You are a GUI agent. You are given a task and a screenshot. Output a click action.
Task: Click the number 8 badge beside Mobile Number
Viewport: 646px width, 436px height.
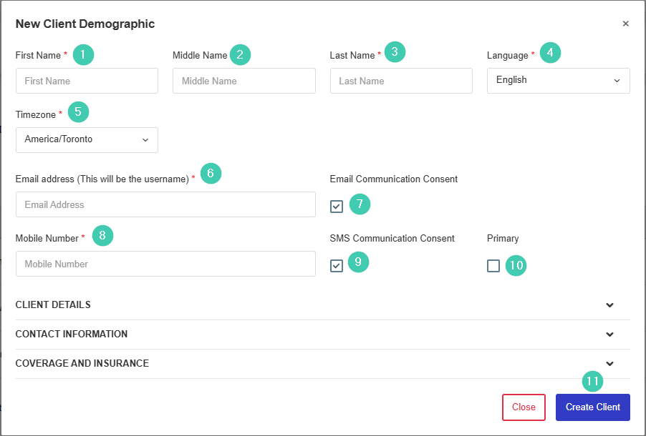click(x=102, y=235)
